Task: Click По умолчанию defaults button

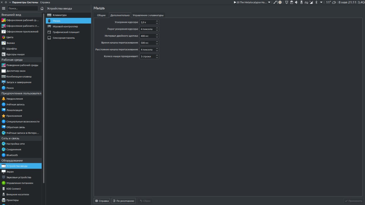Action: (123, 201)
